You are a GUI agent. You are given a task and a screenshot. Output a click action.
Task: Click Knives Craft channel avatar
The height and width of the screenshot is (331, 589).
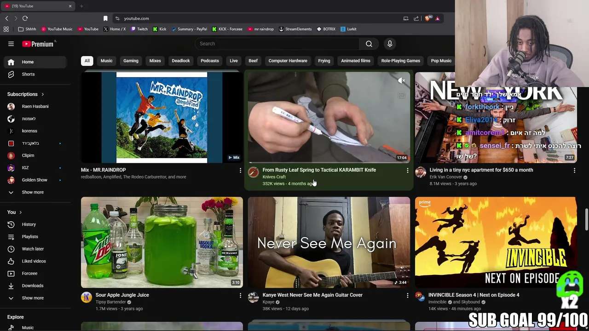(x=254, y=172)
